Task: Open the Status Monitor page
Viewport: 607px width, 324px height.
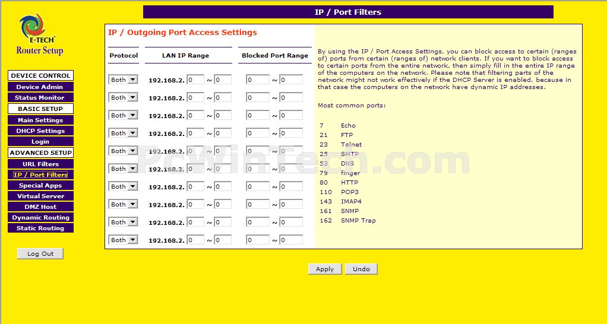Action: (40, 98)
